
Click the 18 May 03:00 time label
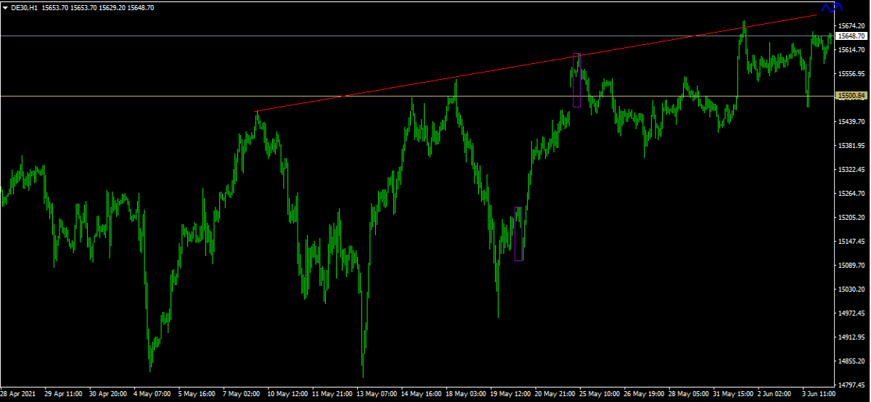467,395
